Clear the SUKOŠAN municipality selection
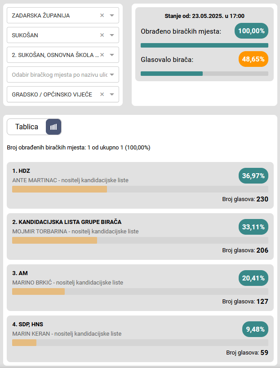Image resolution: width=280 pixels, height=368 pixels. pos(102,35)
